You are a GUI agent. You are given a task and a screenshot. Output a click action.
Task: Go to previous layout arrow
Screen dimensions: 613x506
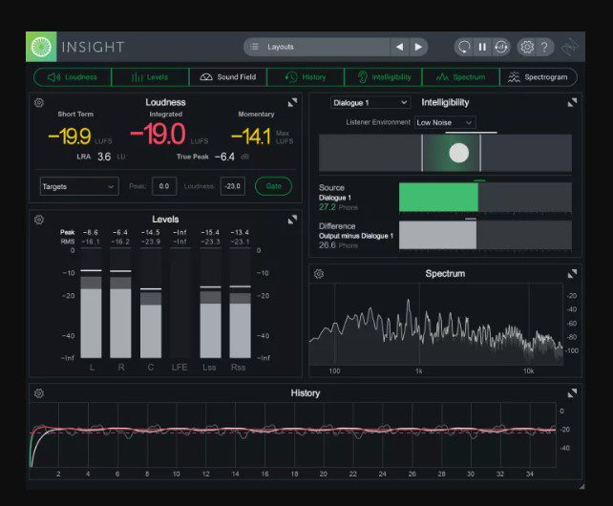pos(399,47)
